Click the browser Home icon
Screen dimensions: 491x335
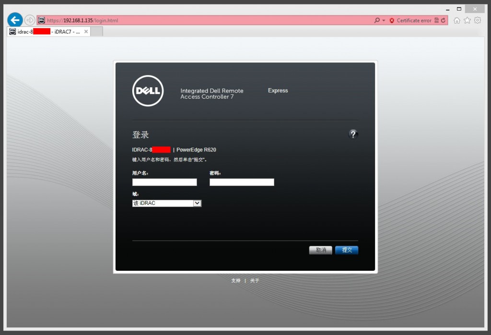[456, 20]
